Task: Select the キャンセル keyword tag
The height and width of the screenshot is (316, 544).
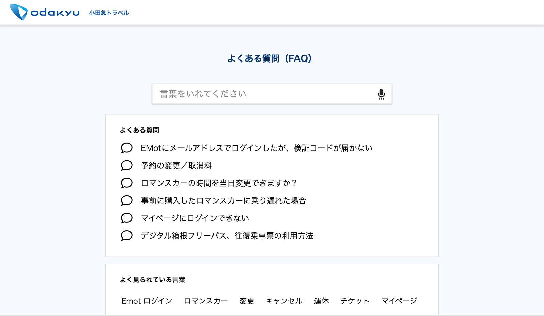Action: point(284,301)
